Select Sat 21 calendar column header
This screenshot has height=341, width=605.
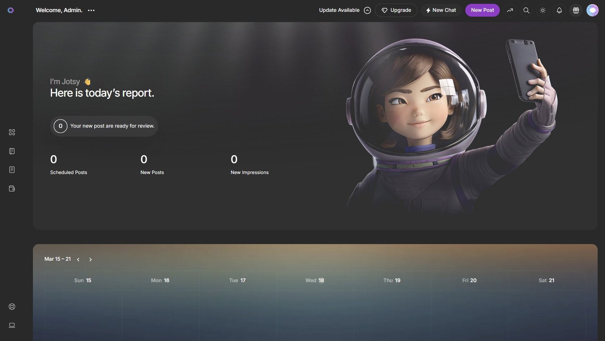pos(546,280)
